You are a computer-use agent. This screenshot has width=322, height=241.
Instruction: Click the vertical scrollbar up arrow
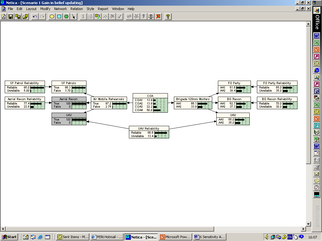tap(308, 24)
